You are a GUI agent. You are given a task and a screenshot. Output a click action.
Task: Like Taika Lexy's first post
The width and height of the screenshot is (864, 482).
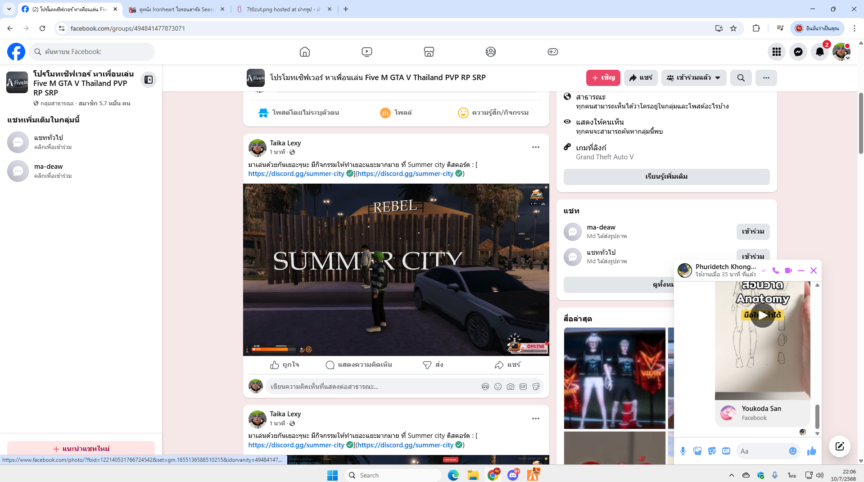284,365
